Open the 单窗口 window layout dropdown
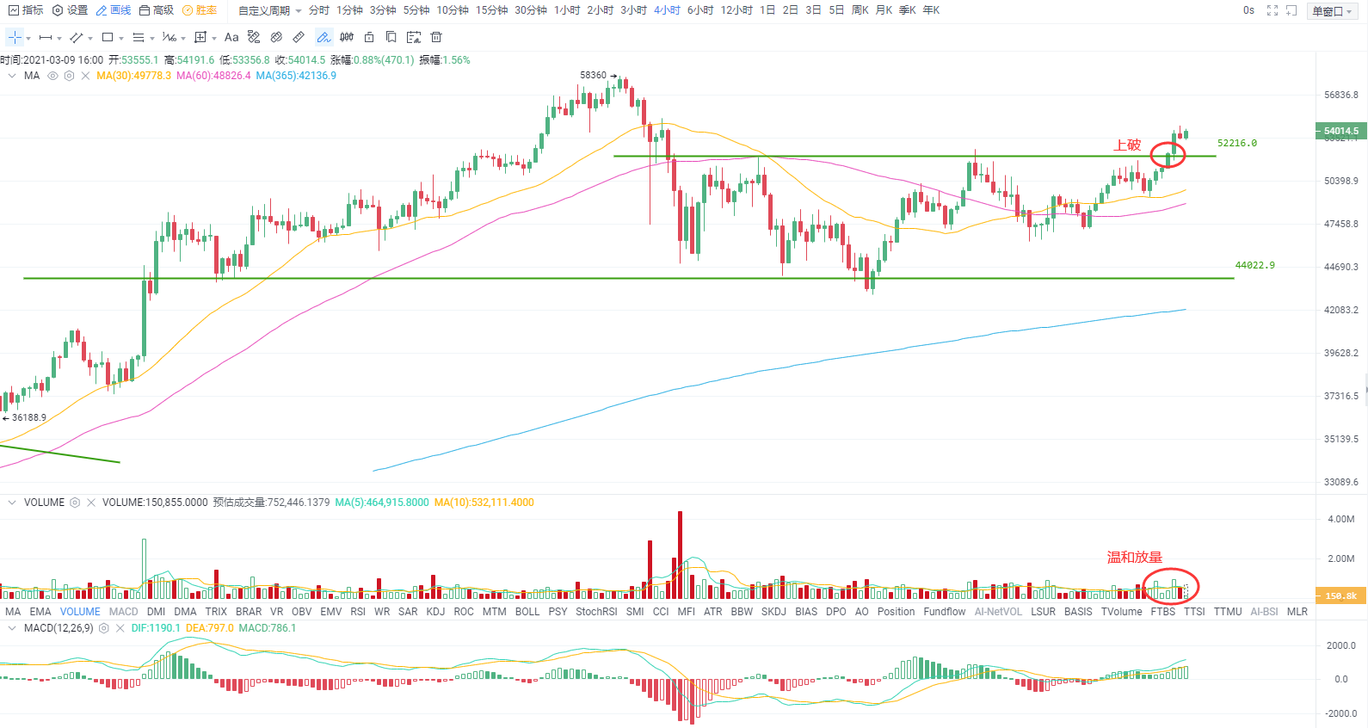The width and height of the screenshot is (1368, 728). [1332, 10]
